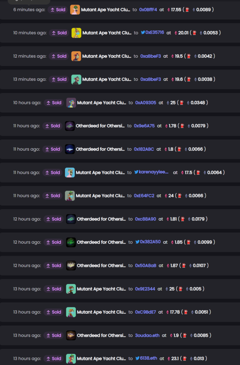Viewport: 240px width, 365px height.
Task: Click the Twitter bird next to karenayylee
Action: coord(136,172)
